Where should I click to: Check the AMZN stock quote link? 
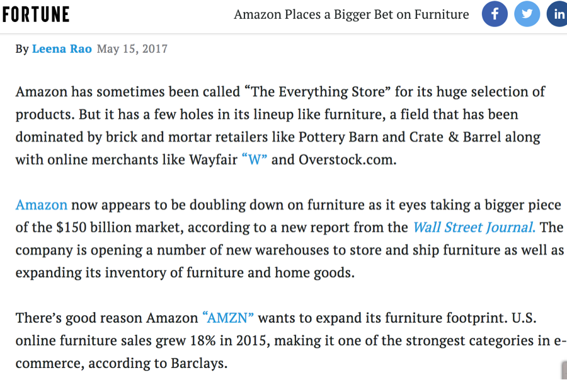229,318
